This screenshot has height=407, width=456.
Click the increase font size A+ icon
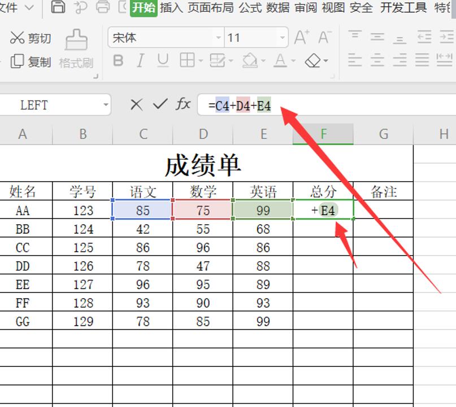[302, 38]
